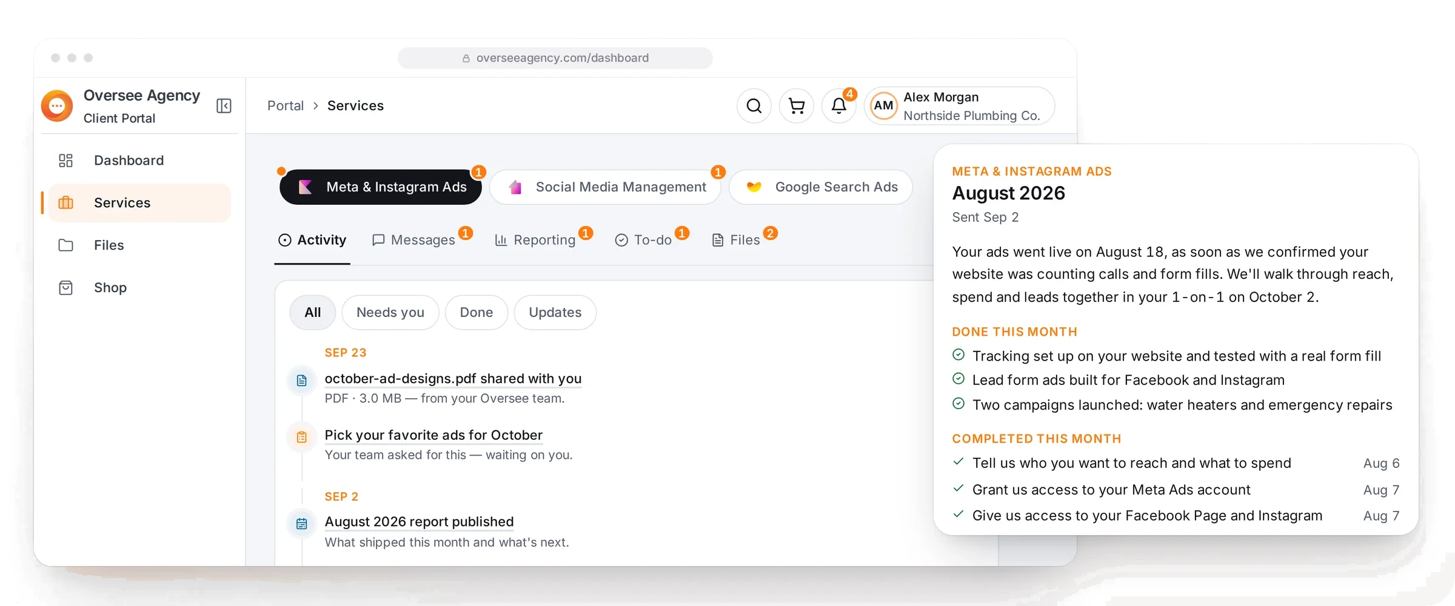Viewport: 1455px width, 606px height.
Task: Select the Meta & Instagram Ads service
Action: (x=381, y=187)
